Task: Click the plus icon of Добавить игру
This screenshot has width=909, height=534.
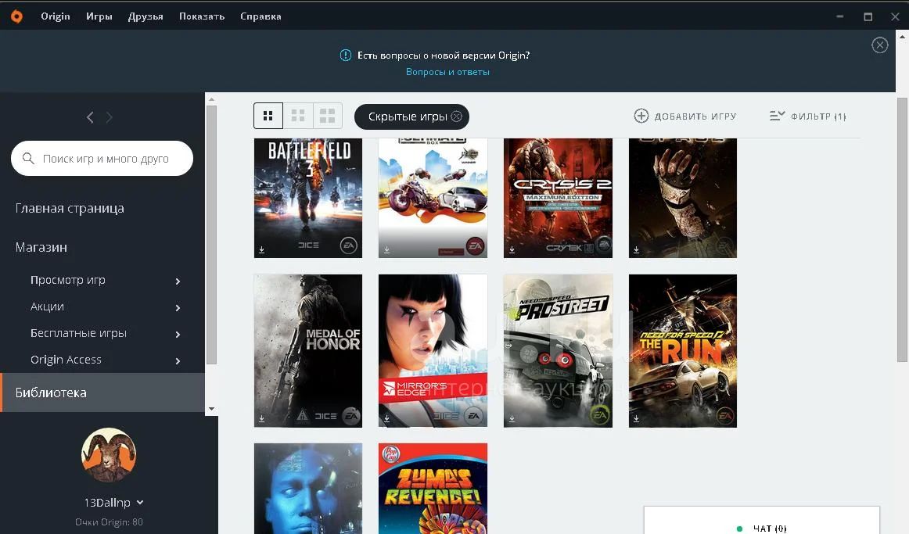Action: coord(641,116)
